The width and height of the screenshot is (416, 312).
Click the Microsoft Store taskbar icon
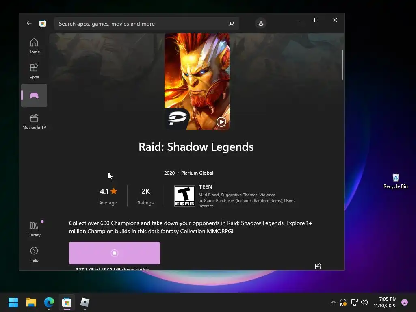[67, 302]
